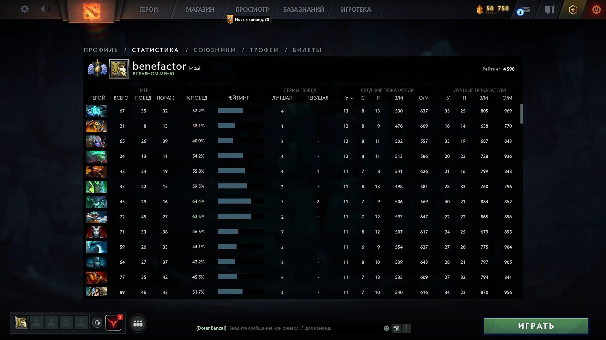Screen dimensions: 606x340
Task: Select hero portrait with 51.7% win rate
Action: pyautogui.click(x=96, y=291)
